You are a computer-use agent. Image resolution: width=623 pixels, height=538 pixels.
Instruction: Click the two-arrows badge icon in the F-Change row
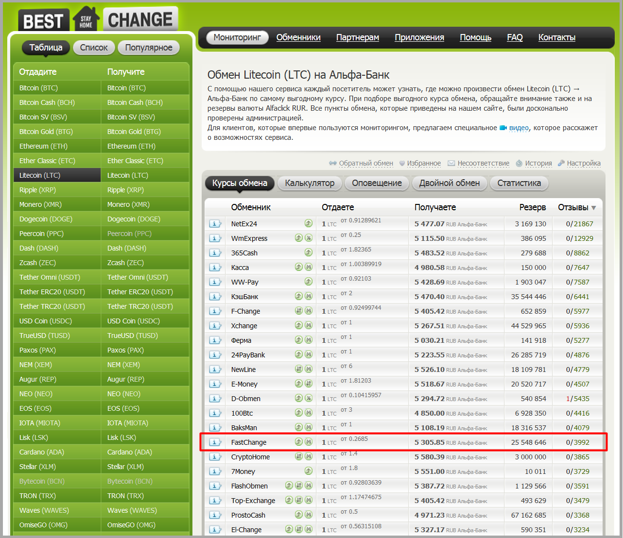coord(299,311)
